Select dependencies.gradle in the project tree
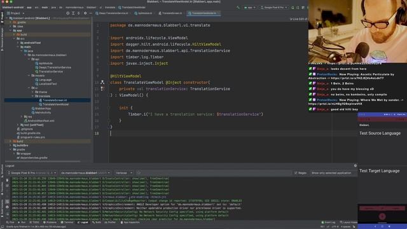Image resolution: width=407 pixels, height=229 pixels. click(x=31, y=158)
